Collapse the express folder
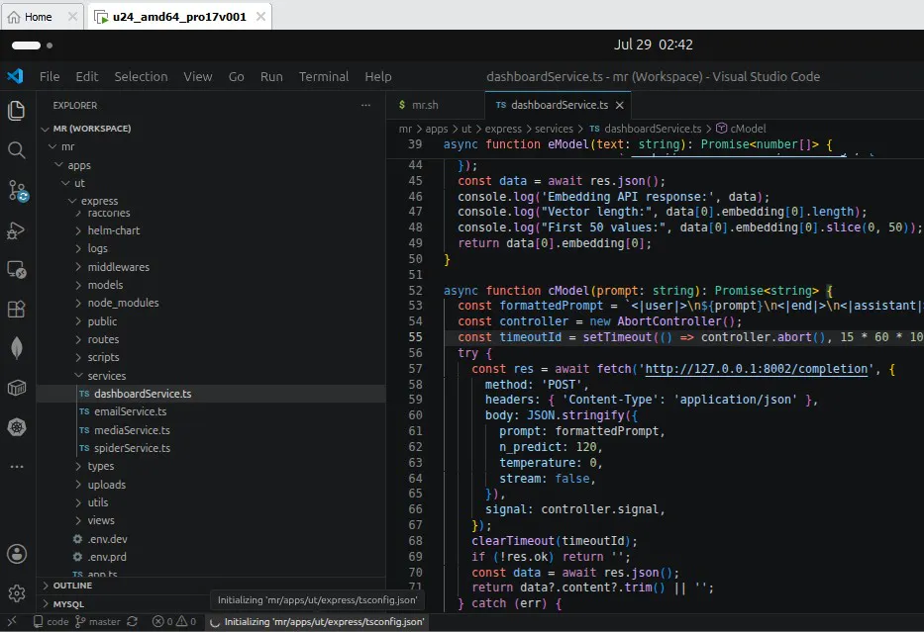Screen dimensions: 924x632 point(72,201)
